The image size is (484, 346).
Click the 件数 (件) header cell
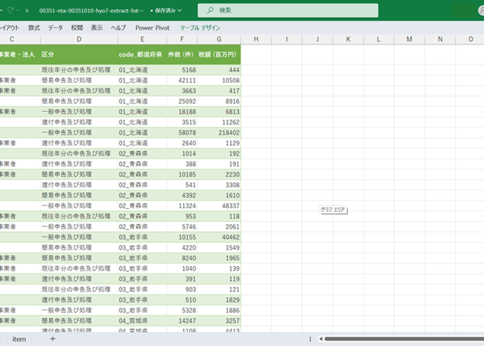[182, 55]
